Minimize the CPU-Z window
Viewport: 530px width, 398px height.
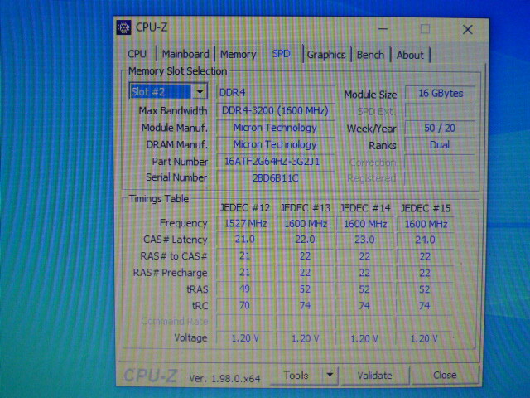tap(383, 29)
